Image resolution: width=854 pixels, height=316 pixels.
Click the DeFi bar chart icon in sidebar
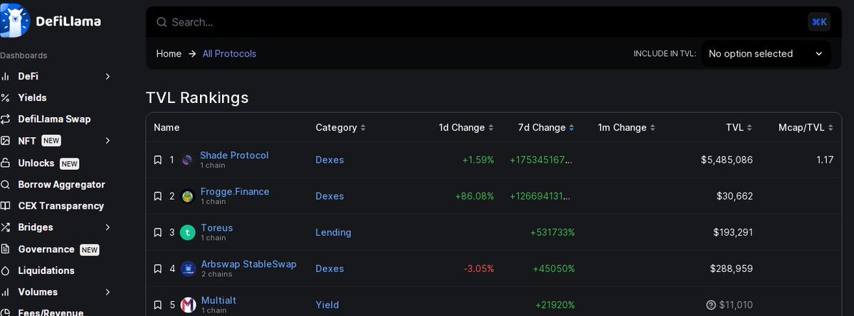tap(5, 76)
